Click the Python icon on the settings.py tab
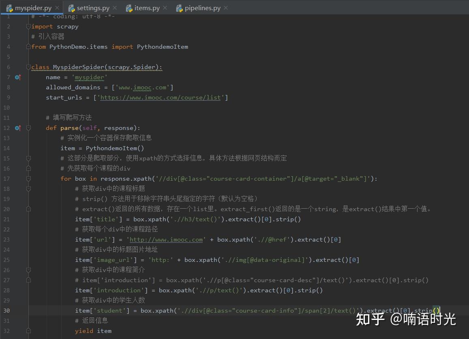 coord(72,7)
